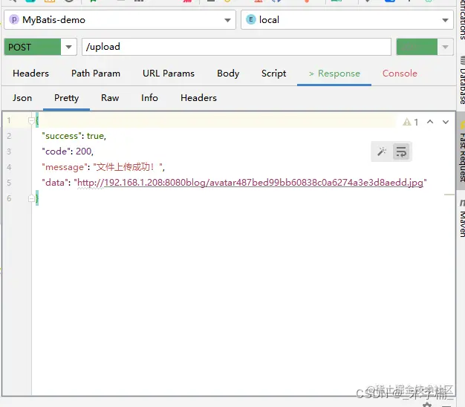Show the Raw response view
The height and width of the screenshot is (407, 465).
tap(110, 98)
